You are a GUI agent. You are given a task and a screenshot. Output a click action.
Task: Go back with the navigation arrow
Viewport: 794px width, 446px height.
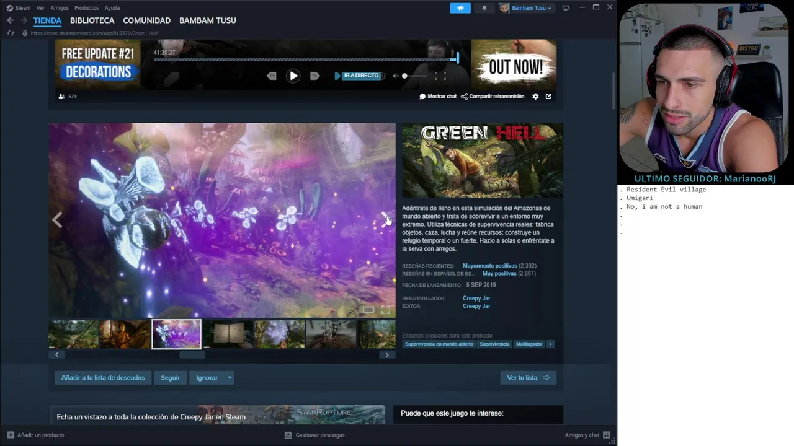(x=10, y=20)
